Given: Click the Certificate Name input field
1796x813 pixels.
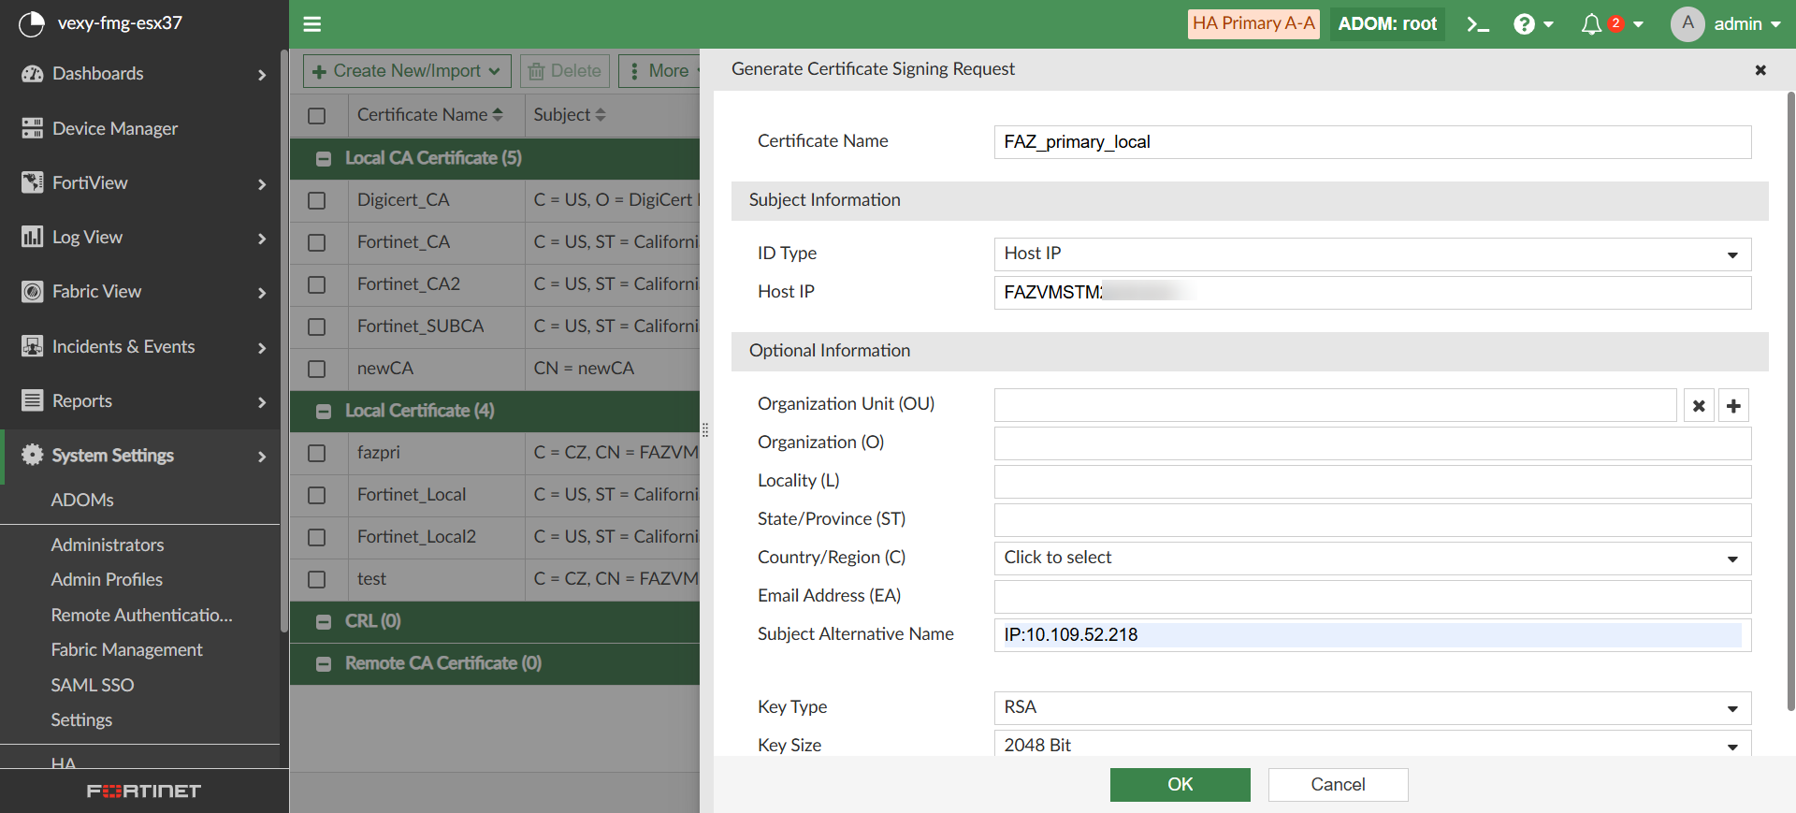Looking at the screenshot, I should 1372,142.
